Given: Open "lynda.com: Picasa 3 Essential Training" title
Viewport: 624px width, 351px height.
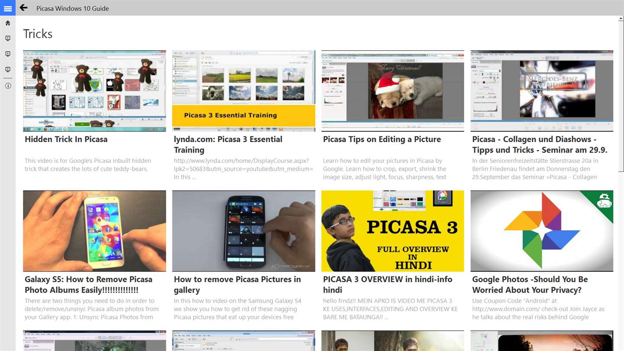Looking at the screenshot, I should 228,144.
